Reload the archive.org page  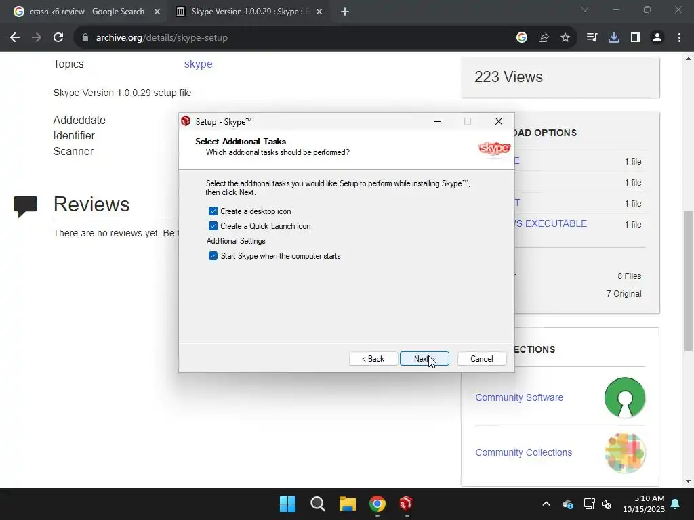tap(58, 38)
